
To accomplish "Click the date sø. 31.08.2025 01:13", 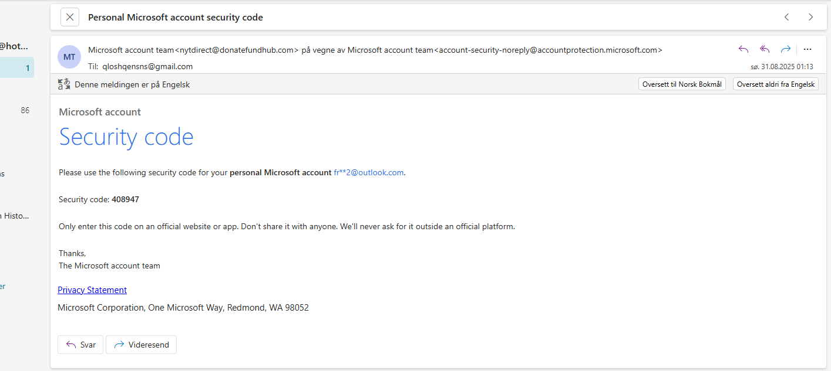I will tap(782, 67).
